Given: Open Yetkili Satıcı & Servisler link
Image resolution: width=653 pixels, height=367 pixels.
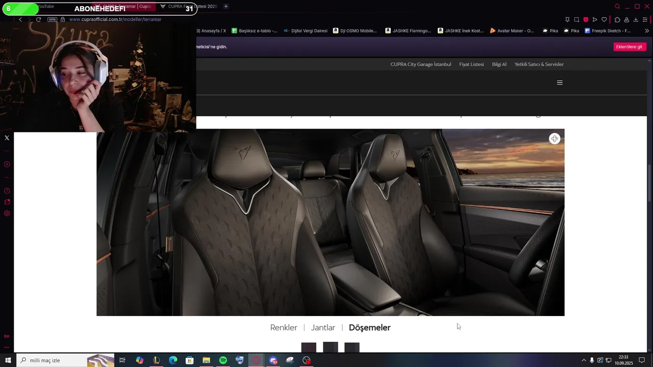Looking at the screenshot, I should pos(539,64).
